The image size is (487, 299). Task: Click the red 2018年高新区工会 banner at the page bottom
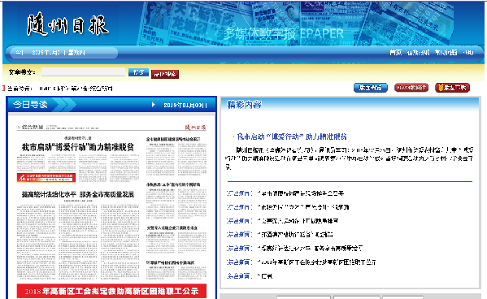[111, 291]
